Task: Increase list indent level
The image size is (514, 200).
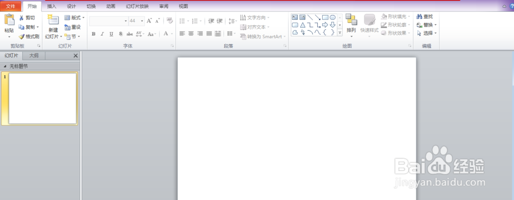Action: 219,21
